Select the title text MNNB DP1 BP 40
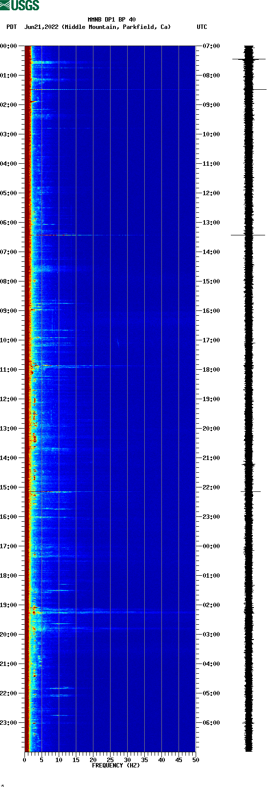 tap(112, 20)
